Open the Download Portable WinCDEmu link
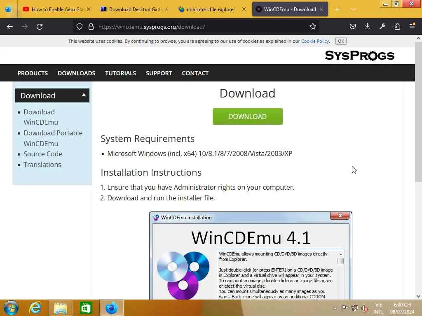 point(53,138)
